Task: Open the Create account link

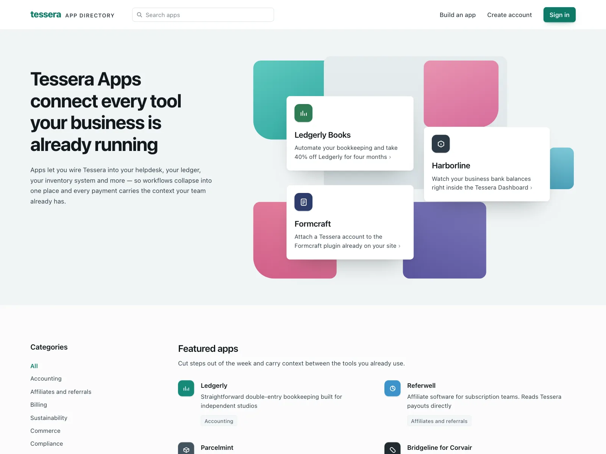Action: pos(509,15)
